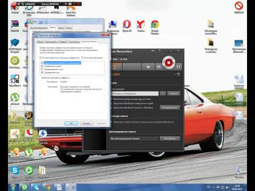The image size is (255, 191).
Task: Open Google Chrome from the taskbar
Action: [47, 187]
